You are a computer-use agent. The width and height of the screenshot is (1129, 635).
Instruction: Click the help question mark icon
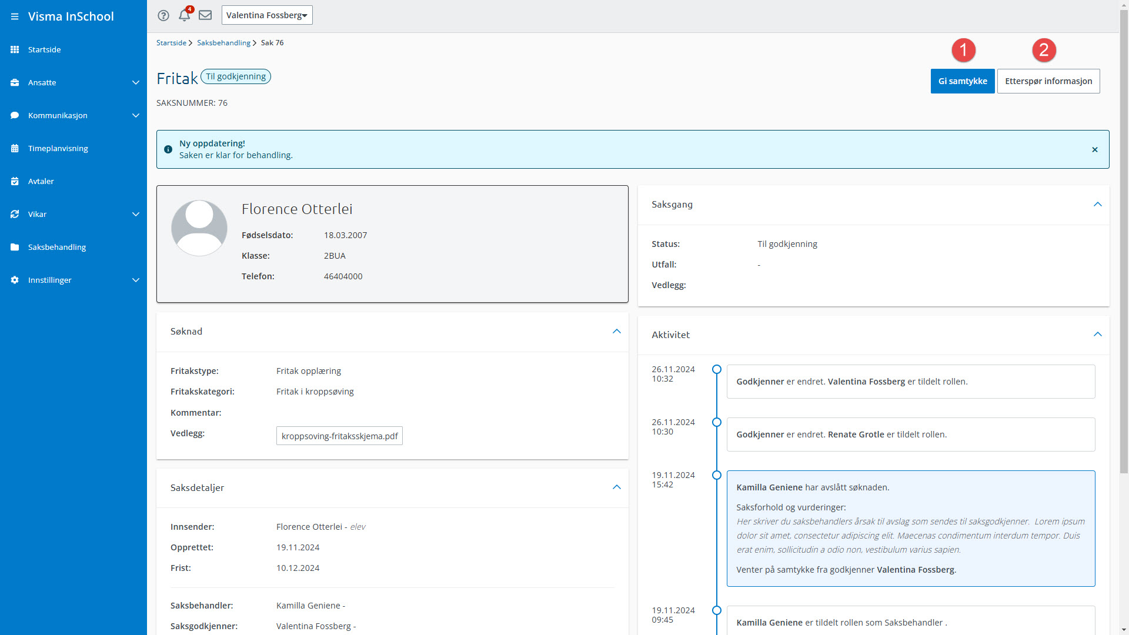(x=163, y=15)
